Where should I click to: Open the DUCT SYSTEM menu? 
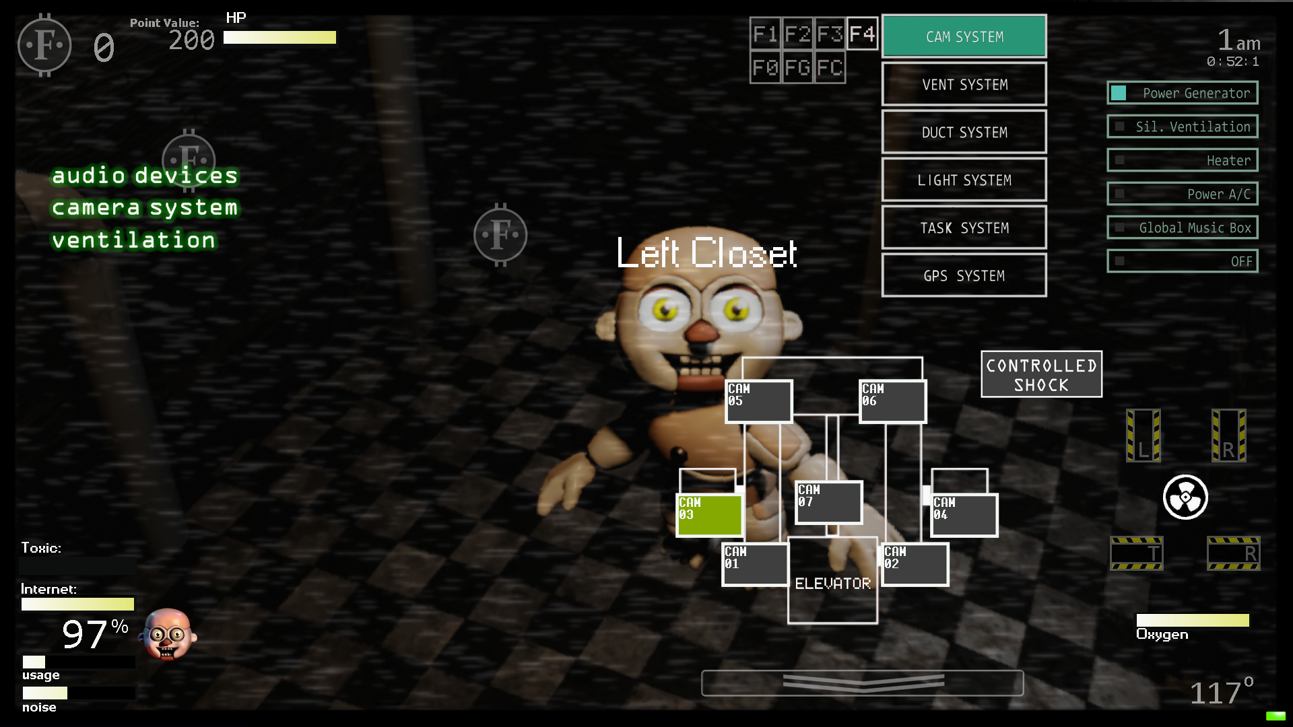click(x=964, y=132)
